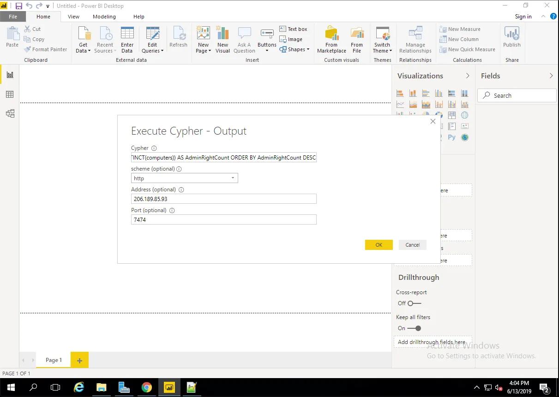The height and width of the screenshot is (397, 559).
Task: Insert an Image from ribbon
Action: pos(291,39)
